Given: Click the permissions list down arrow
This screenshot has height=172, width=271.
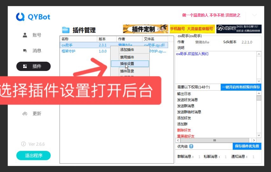Looking at the screenshot, I should (x=259, y=135).
